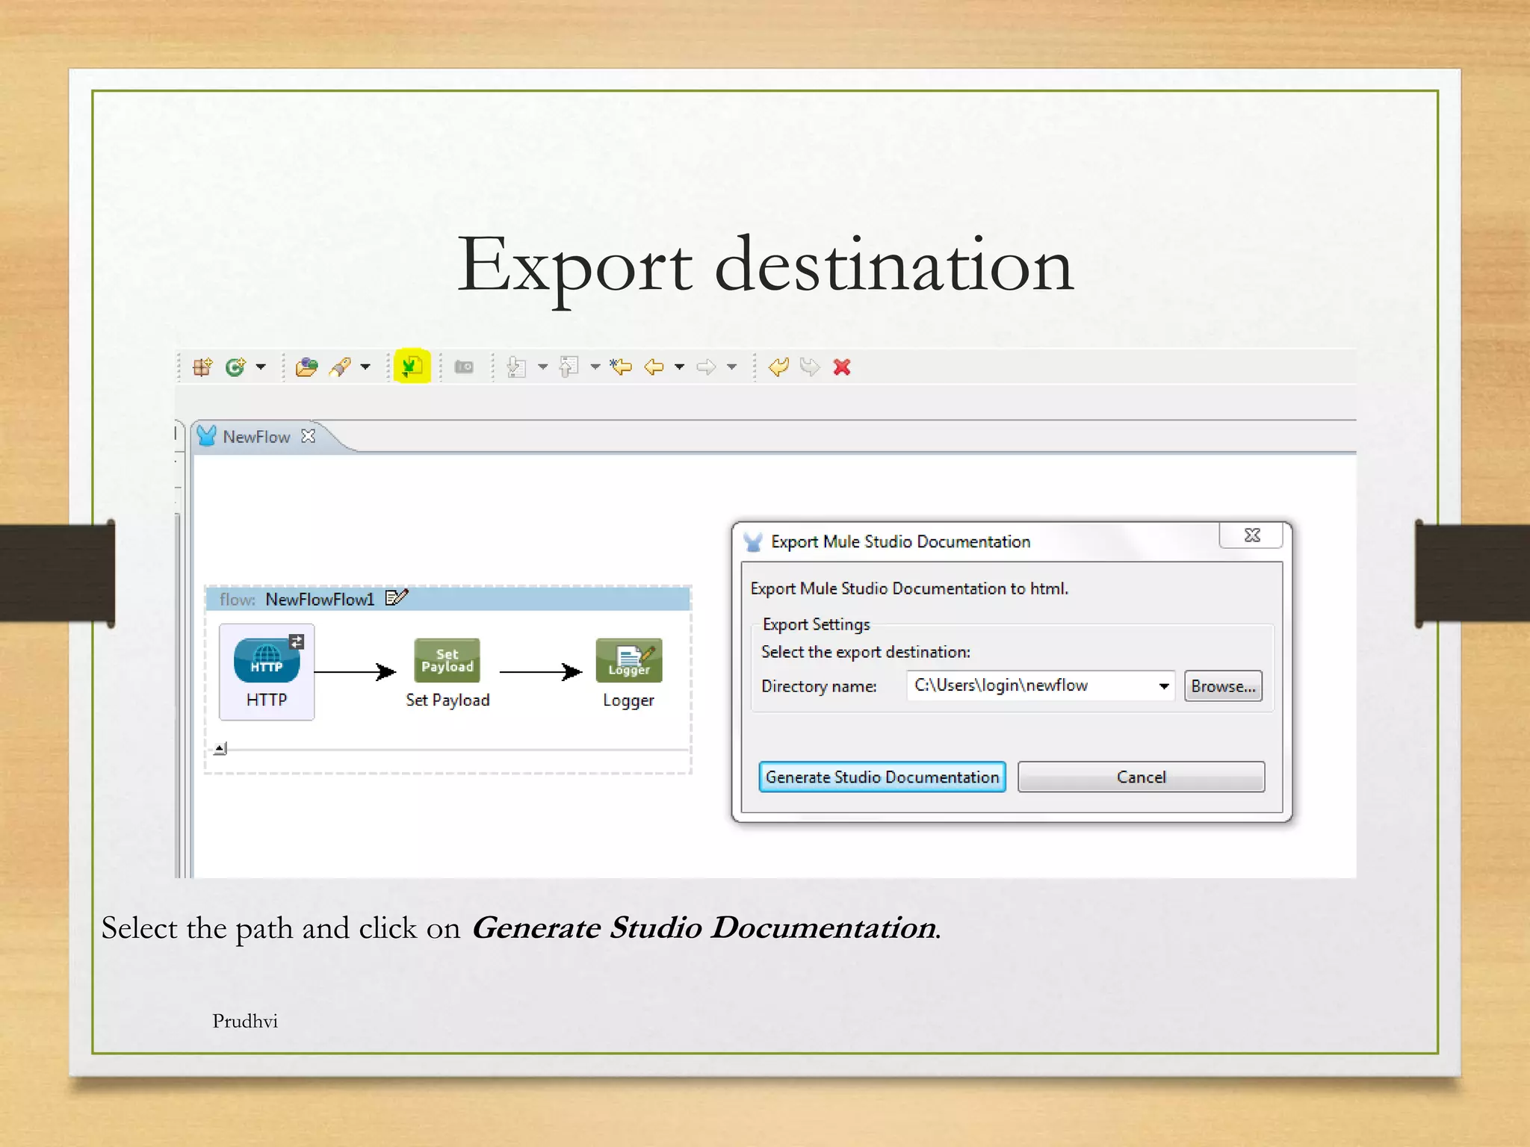Click the forward navigation arrow icon

pyautogui.click(x=706, y=367)
